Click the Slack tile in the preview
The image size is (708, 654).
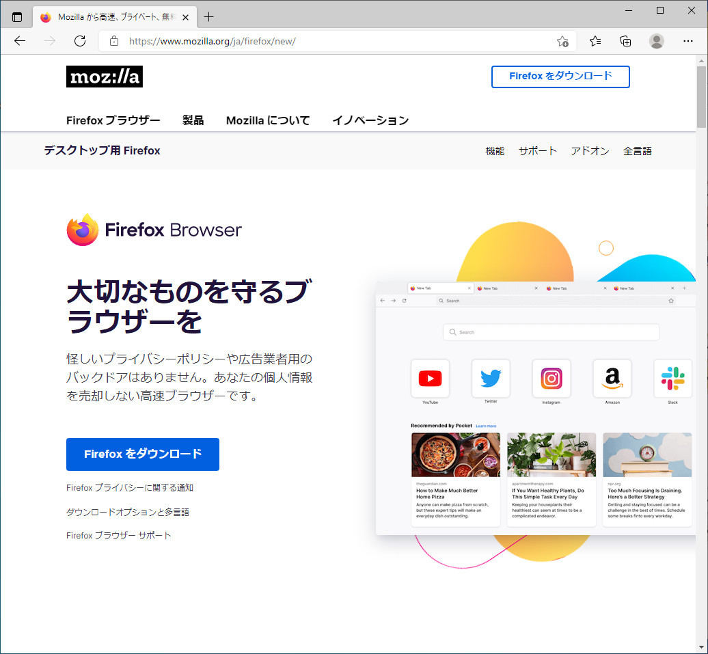[x=672, y=378]
